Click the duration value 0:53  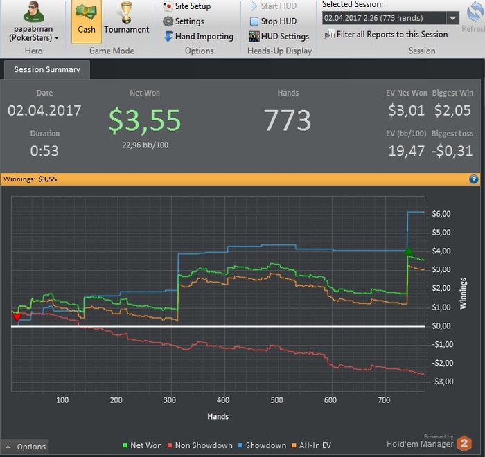[x=44, y=151]
